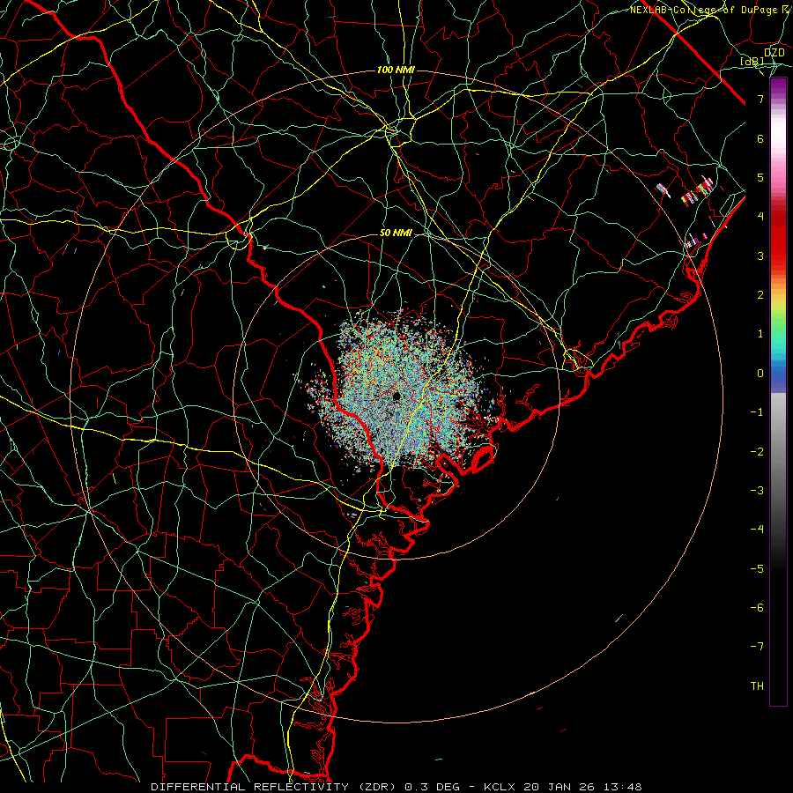Click the -7 dB tick label
This screenshot has height=793, width=793.
pos(757,647)
